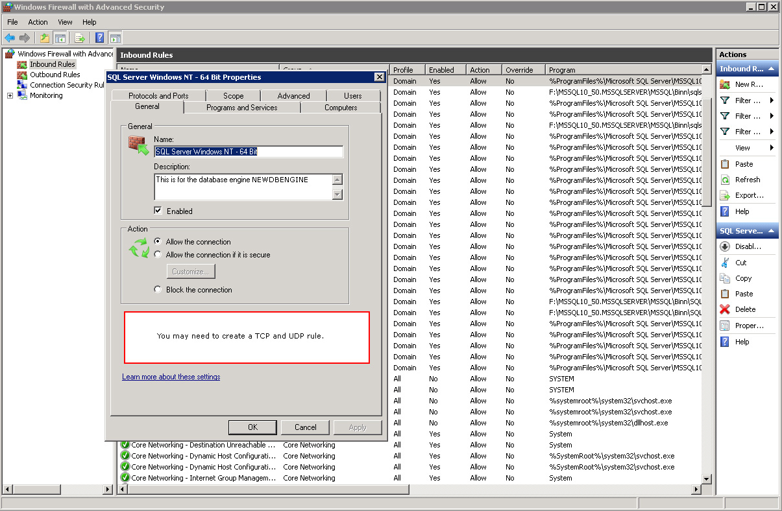Click the Export List toolbar icon
Viewport: 782px width, 511px height.
pos(80,38)
